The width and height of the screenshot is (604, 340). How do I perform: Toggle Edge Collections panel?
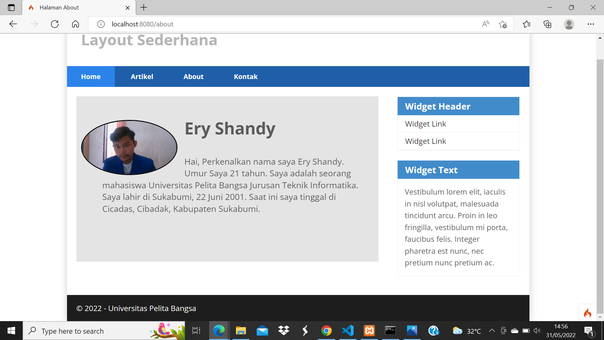(x=548, y=24)
